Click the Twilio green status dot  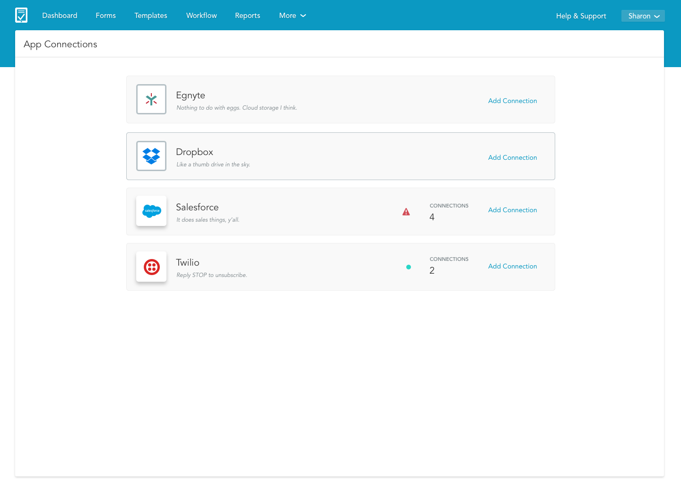coord(409,267)
